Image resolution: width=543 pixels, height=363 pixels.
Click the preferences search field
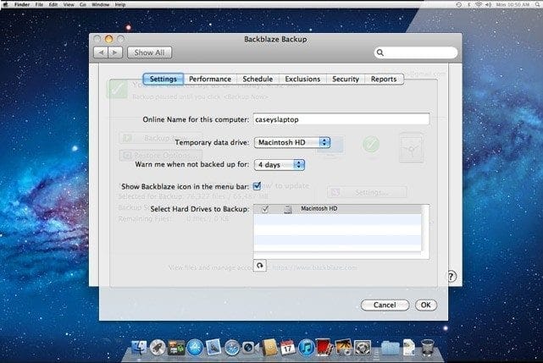click(x=416, y=52)
